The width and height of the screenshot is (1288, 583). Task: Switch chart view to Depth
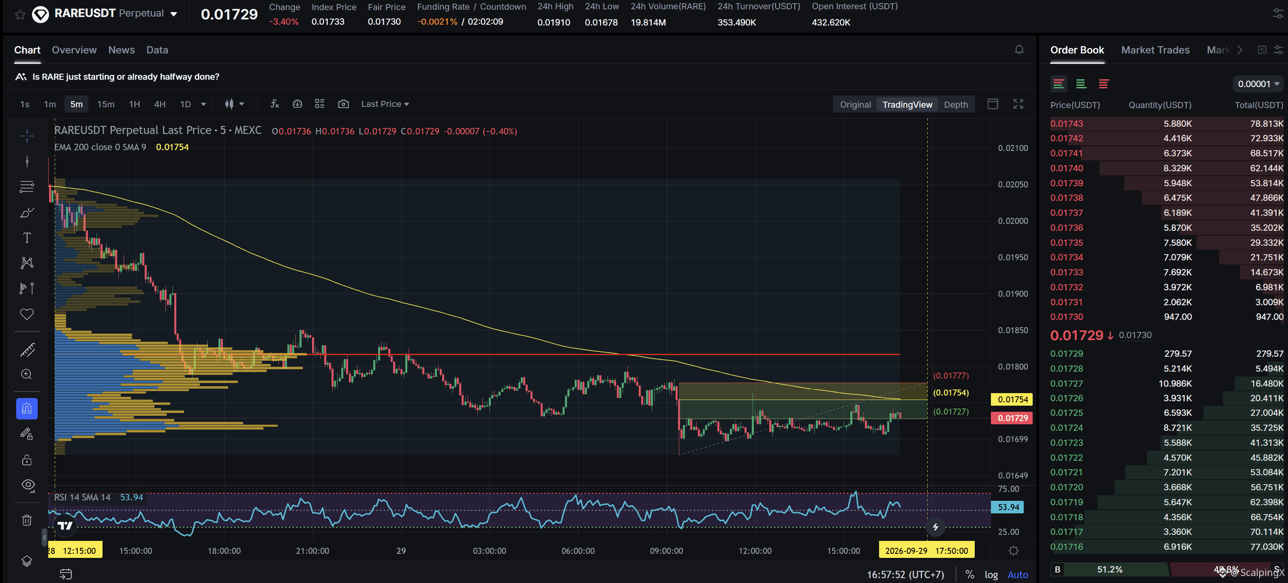(x=956, y=104)
